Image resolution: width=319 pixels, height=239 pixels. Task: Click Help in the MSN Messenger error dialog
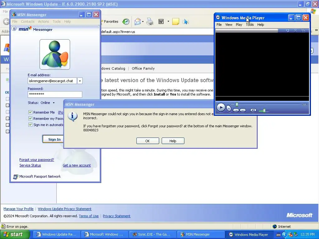173,141
